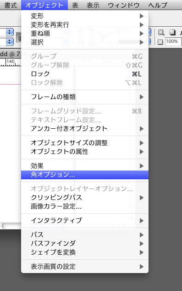Expand the パスファインダ submenu
This screenshot has width=182, height=291.
click(85, 243)
